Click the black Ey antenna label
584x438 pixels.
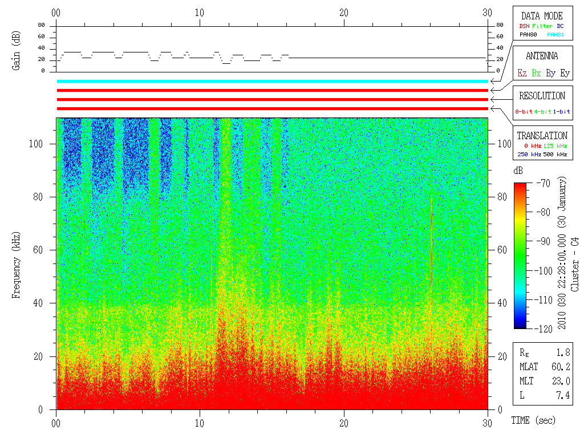coord(565,73)
